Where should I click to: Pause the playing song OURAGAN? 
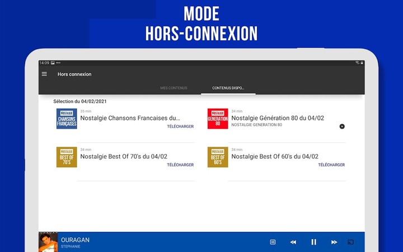(314, 242)
